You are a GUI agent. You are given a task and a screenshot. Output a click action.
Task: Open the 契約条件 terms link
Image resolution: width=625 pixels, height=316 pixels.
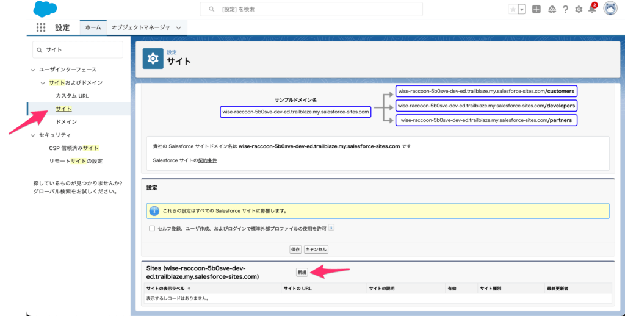click(x=208, y=160)
